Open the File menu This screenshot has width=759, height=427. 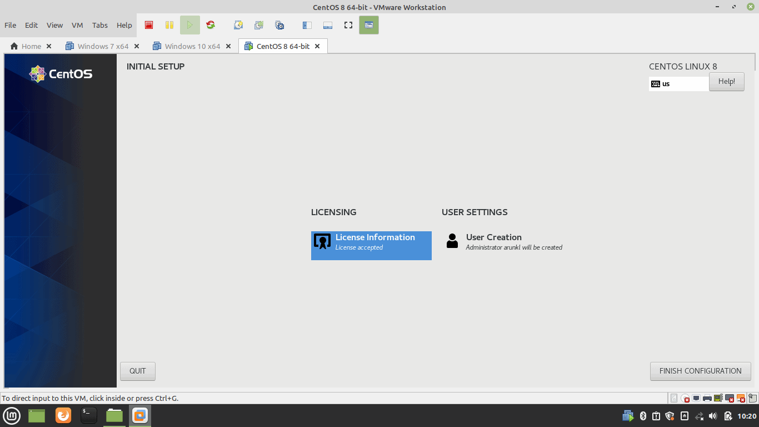click(x=11, y=25)
